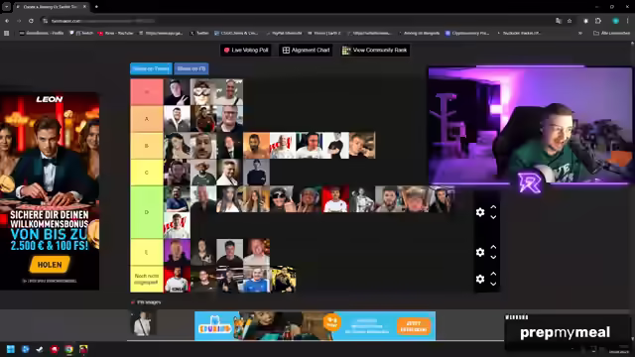The height and width of the screenshot is (357, 635).
Task: Open the Alle Lesezeichen bookmarks folder
Action: pos(611,33)
